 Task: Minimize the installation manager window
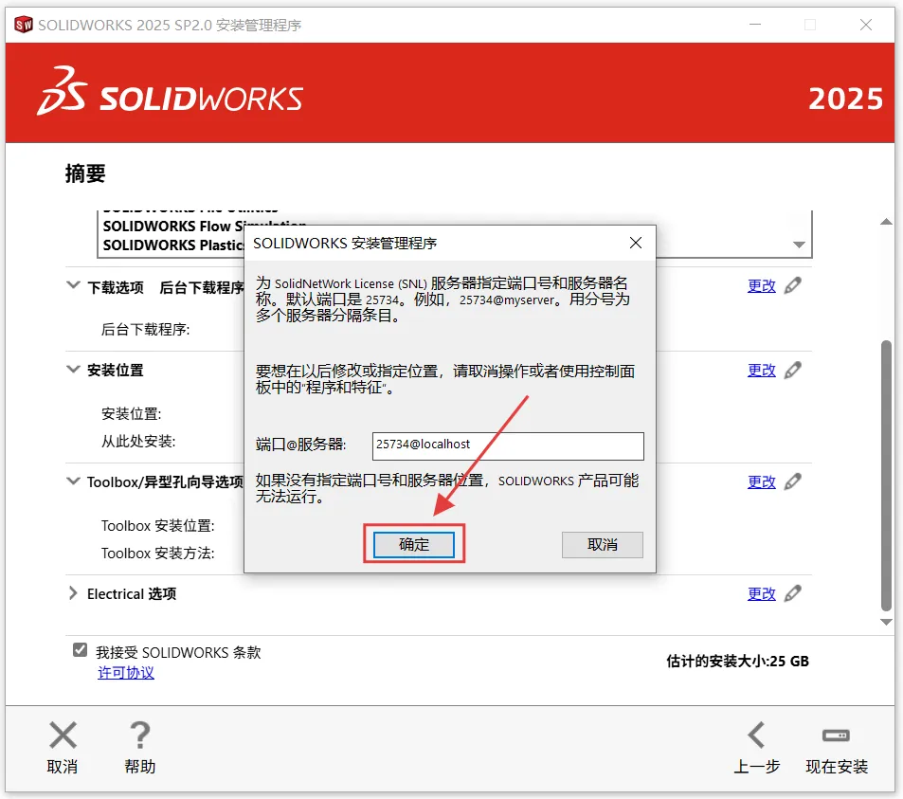755,25
